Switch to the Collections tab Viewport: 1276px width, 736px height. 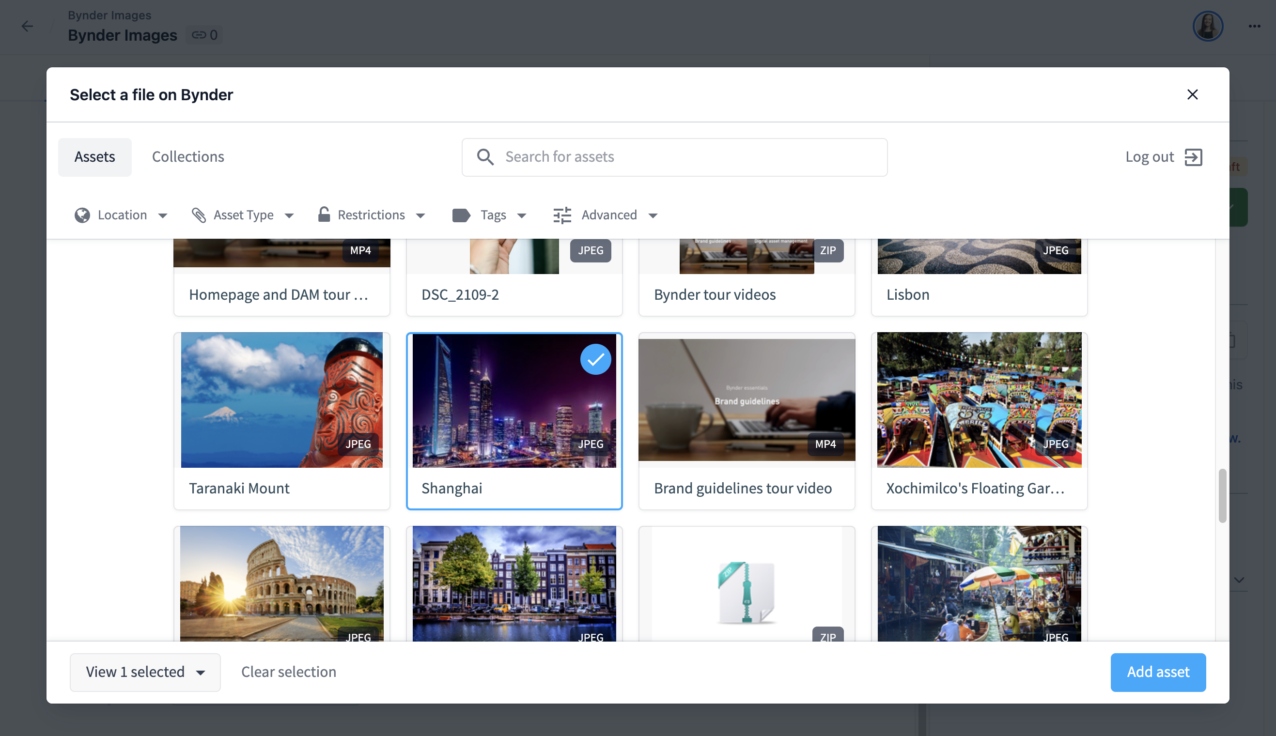click(x=187, y=157)
